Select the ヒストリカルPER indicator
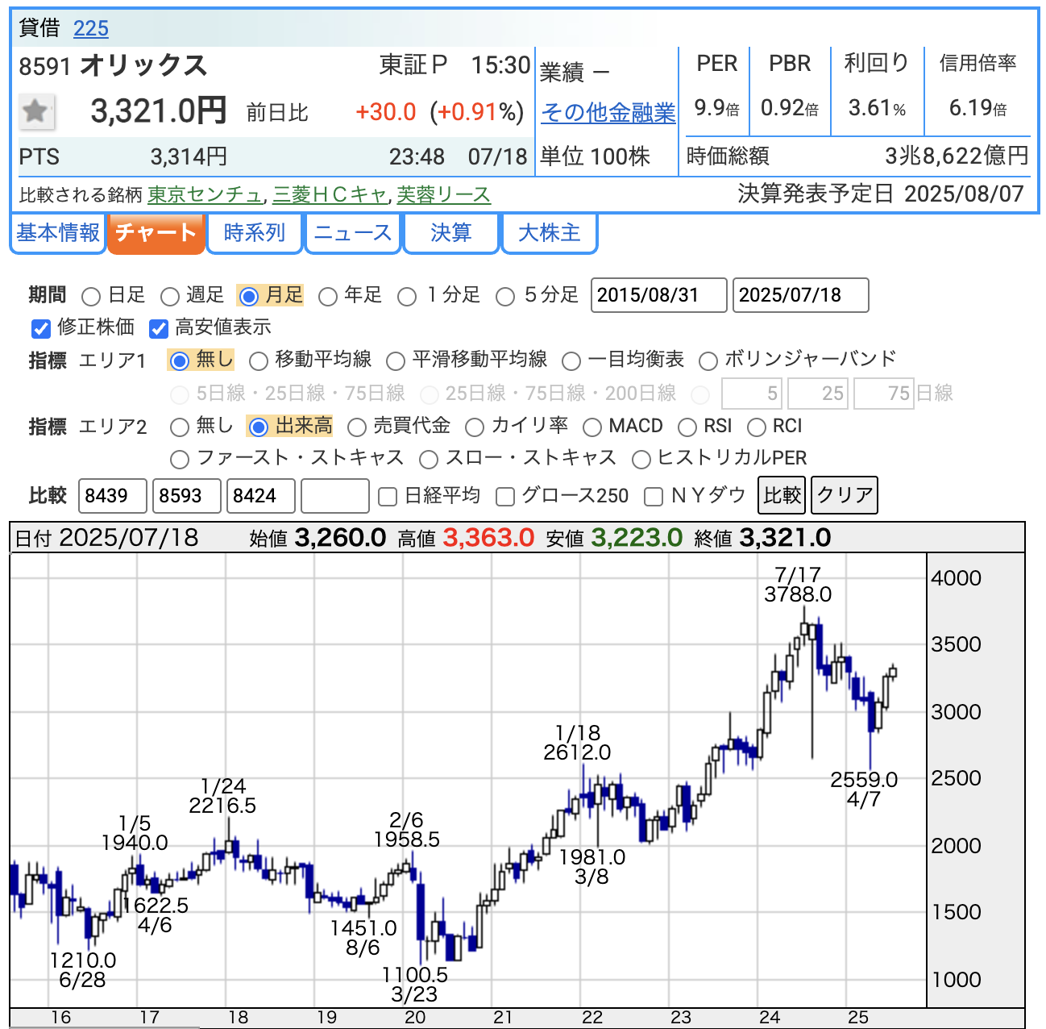The width and height of the screenshot is (1046, 1029). coord(641,459)
